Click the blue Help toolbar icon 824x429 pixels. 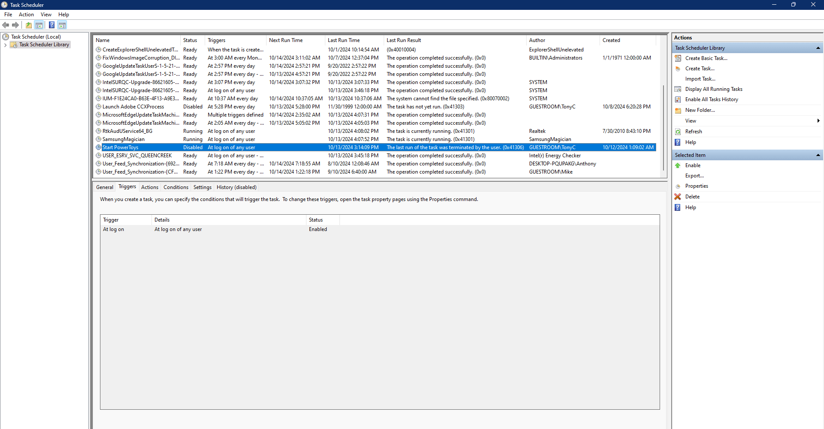pos(51,25)
